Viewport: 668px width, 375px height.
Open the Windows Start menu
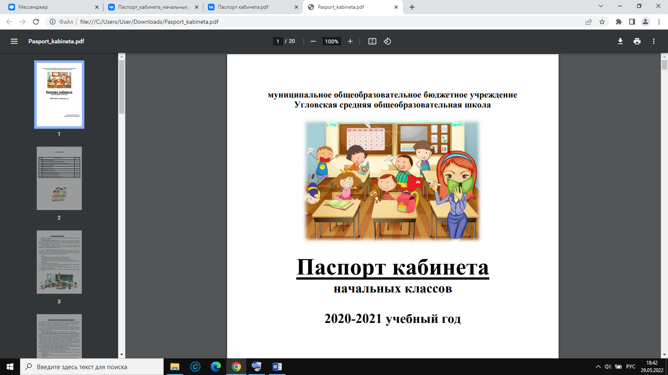[10, 367]
